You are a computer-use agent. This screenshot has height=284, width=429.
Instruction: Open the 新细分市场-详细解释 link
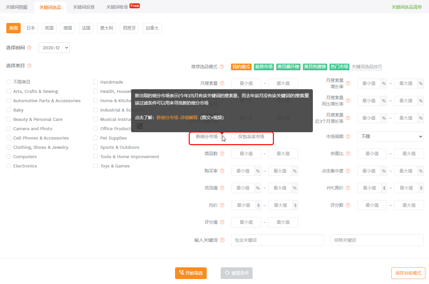coord(177,118)
